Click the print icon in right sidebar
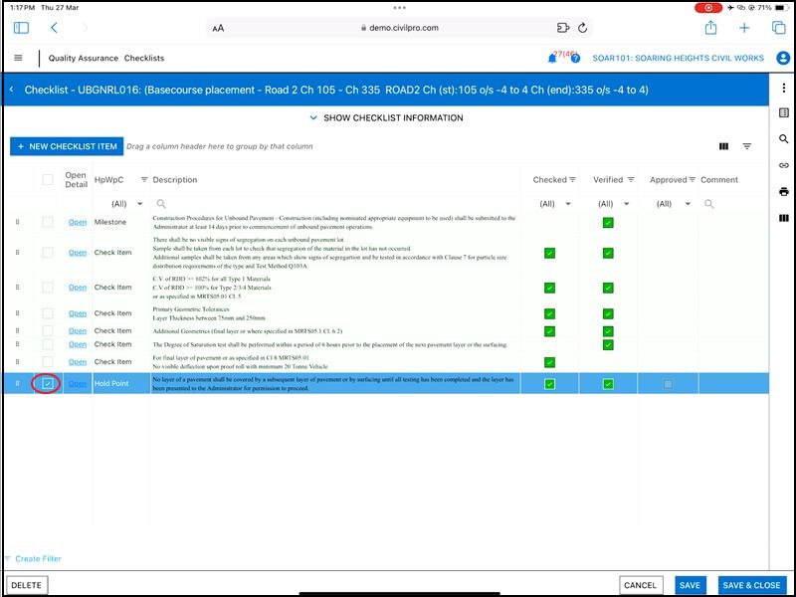Image resolution: width=796 pixels, height=597 pixels. pos(784,191)
